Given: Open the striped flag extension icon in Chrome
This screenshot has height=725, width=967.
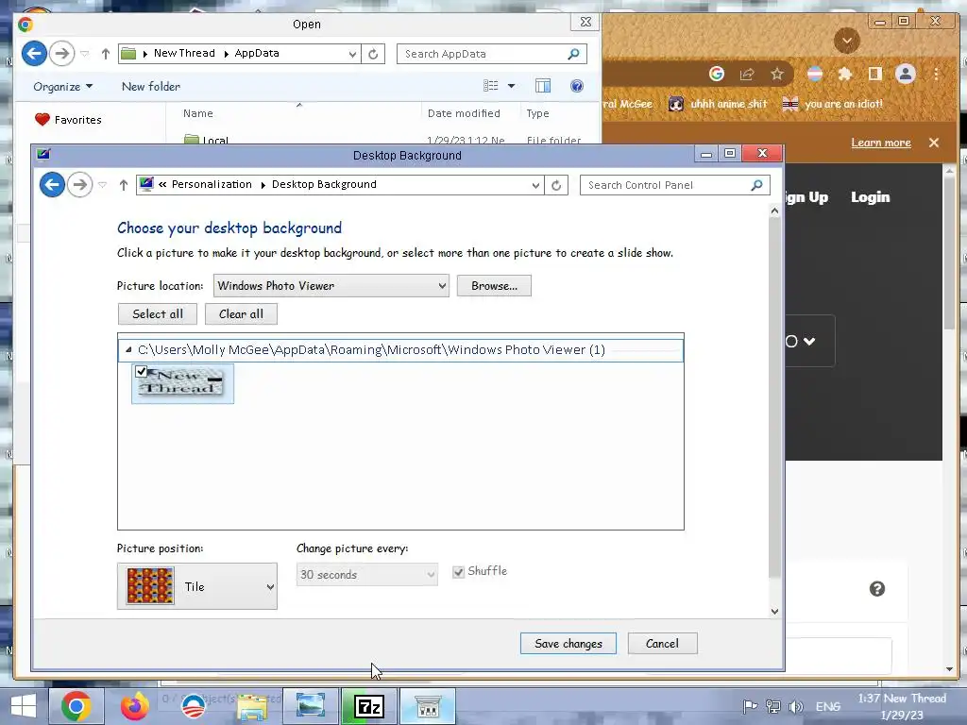Looking at the screenshot, I should (815, 74).
